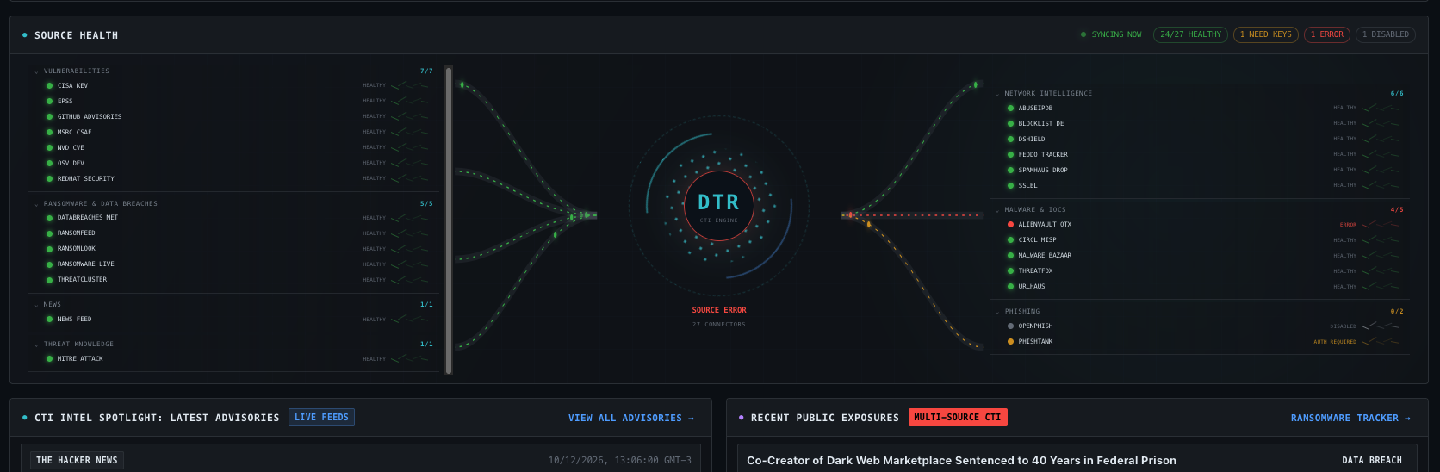View the Blocklist DE sparkline
The image size is (1440, 472).
coord(1381,123)
